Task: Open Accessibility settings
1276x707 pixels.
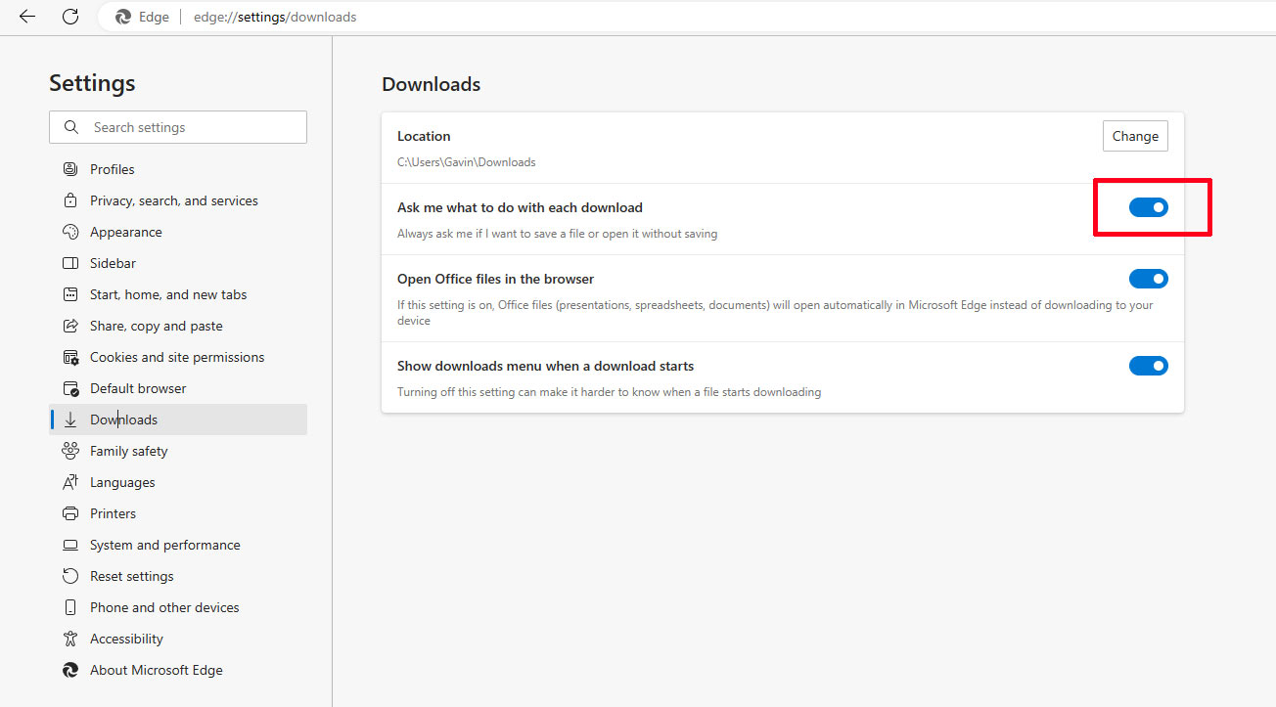Action: coord(178,639)
